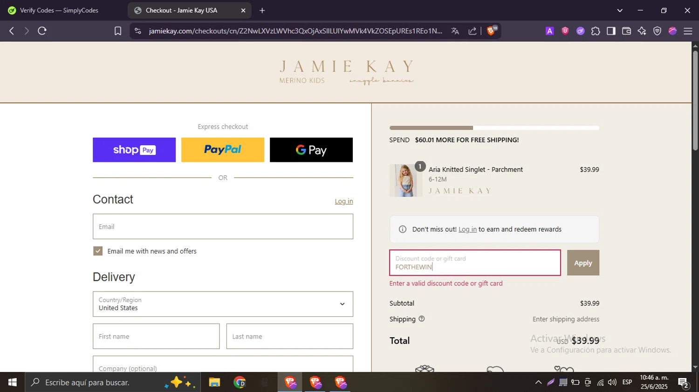Apply the discount code

(x=583, y=263)
